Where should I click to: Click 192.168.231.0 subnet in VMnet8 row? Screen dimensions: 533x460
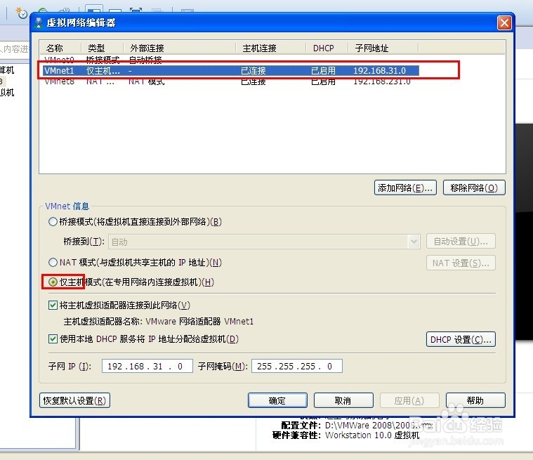click(x=382, y=81)
